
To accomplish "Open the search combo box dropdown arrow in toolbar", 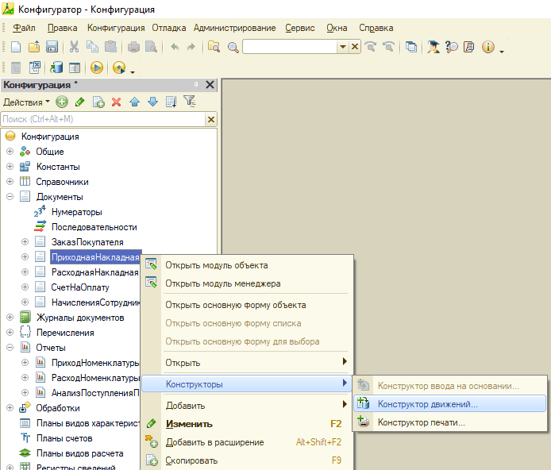I will click(343, 47).
